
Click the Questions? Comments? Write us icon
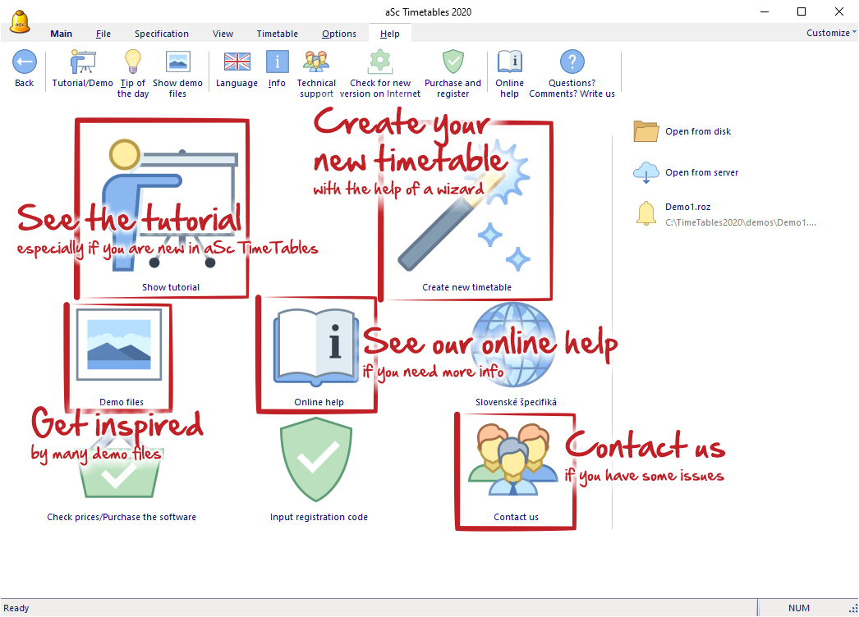coord(572,62)
